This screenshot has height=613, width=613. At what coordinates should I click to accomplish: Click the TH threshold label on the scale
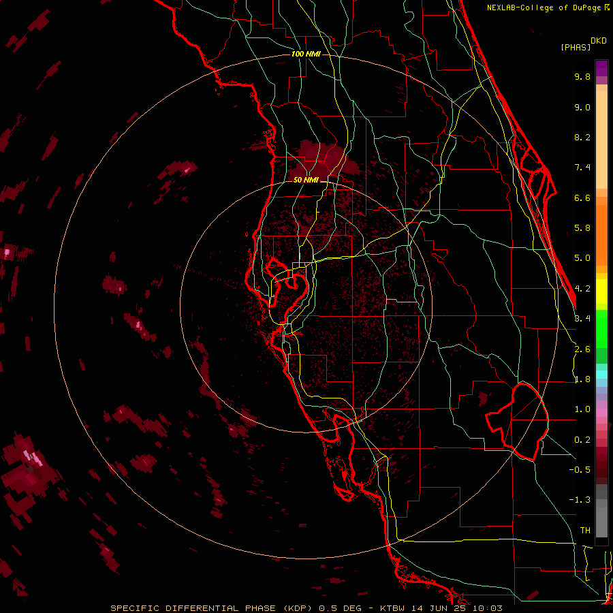[585, 531]
